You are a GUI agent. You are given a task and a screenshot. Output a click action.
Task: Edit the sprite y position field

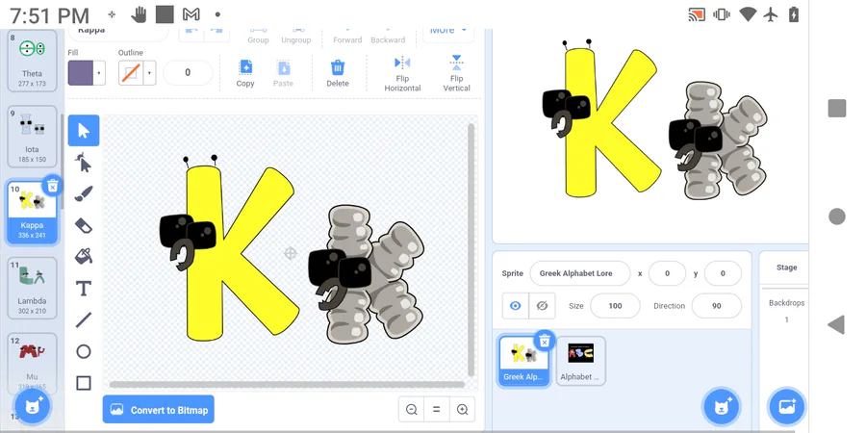723,273
